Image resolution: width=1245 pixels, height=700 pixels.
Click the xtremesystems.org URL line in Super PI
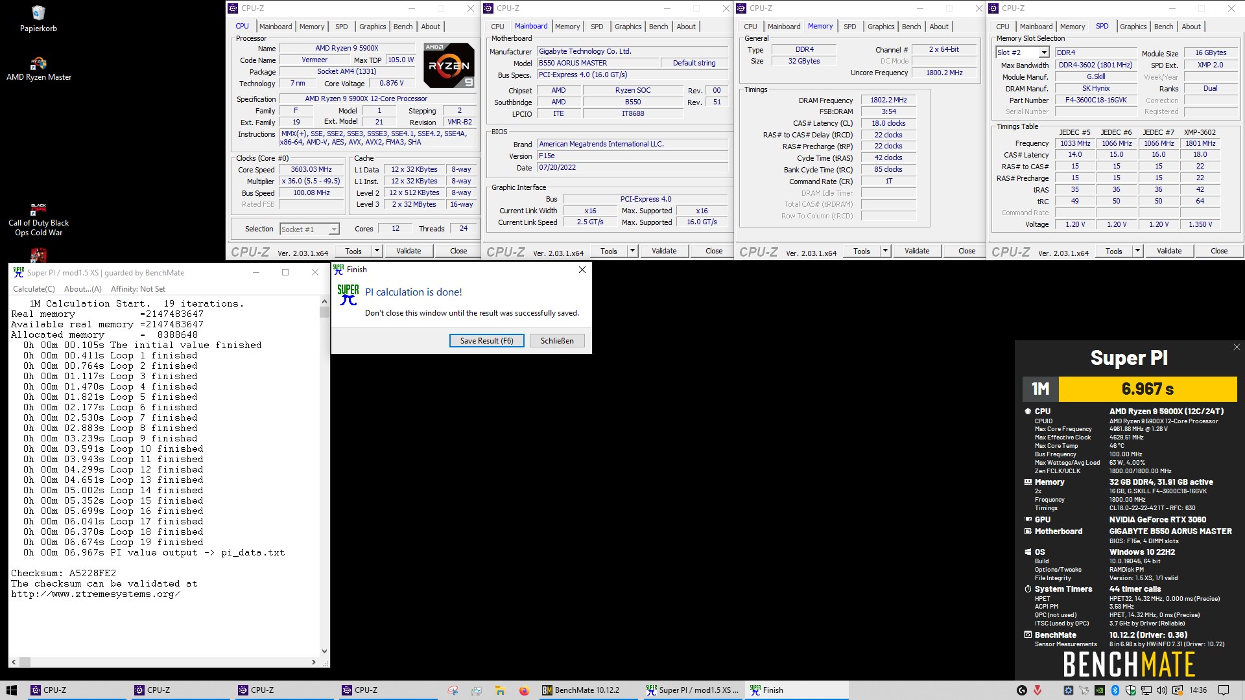pos(95,594)
